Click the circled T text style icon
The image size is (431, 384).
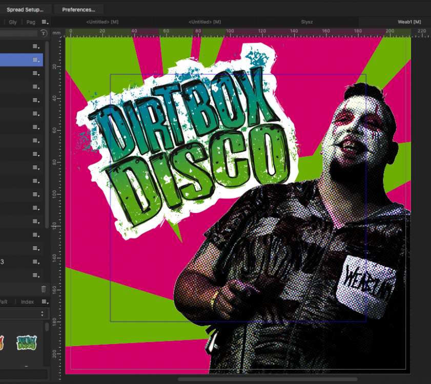44,33
